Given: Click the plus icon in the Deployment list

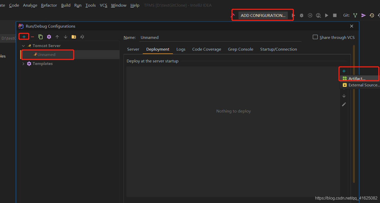Looking at the screenshot, I should 344,71.
